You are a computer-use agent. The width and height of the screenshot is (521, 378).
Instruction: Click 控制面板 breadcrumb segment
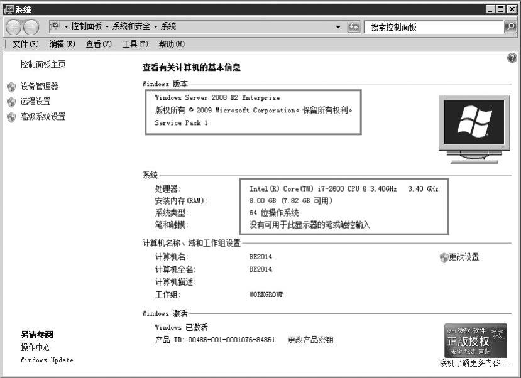(86, 26)
